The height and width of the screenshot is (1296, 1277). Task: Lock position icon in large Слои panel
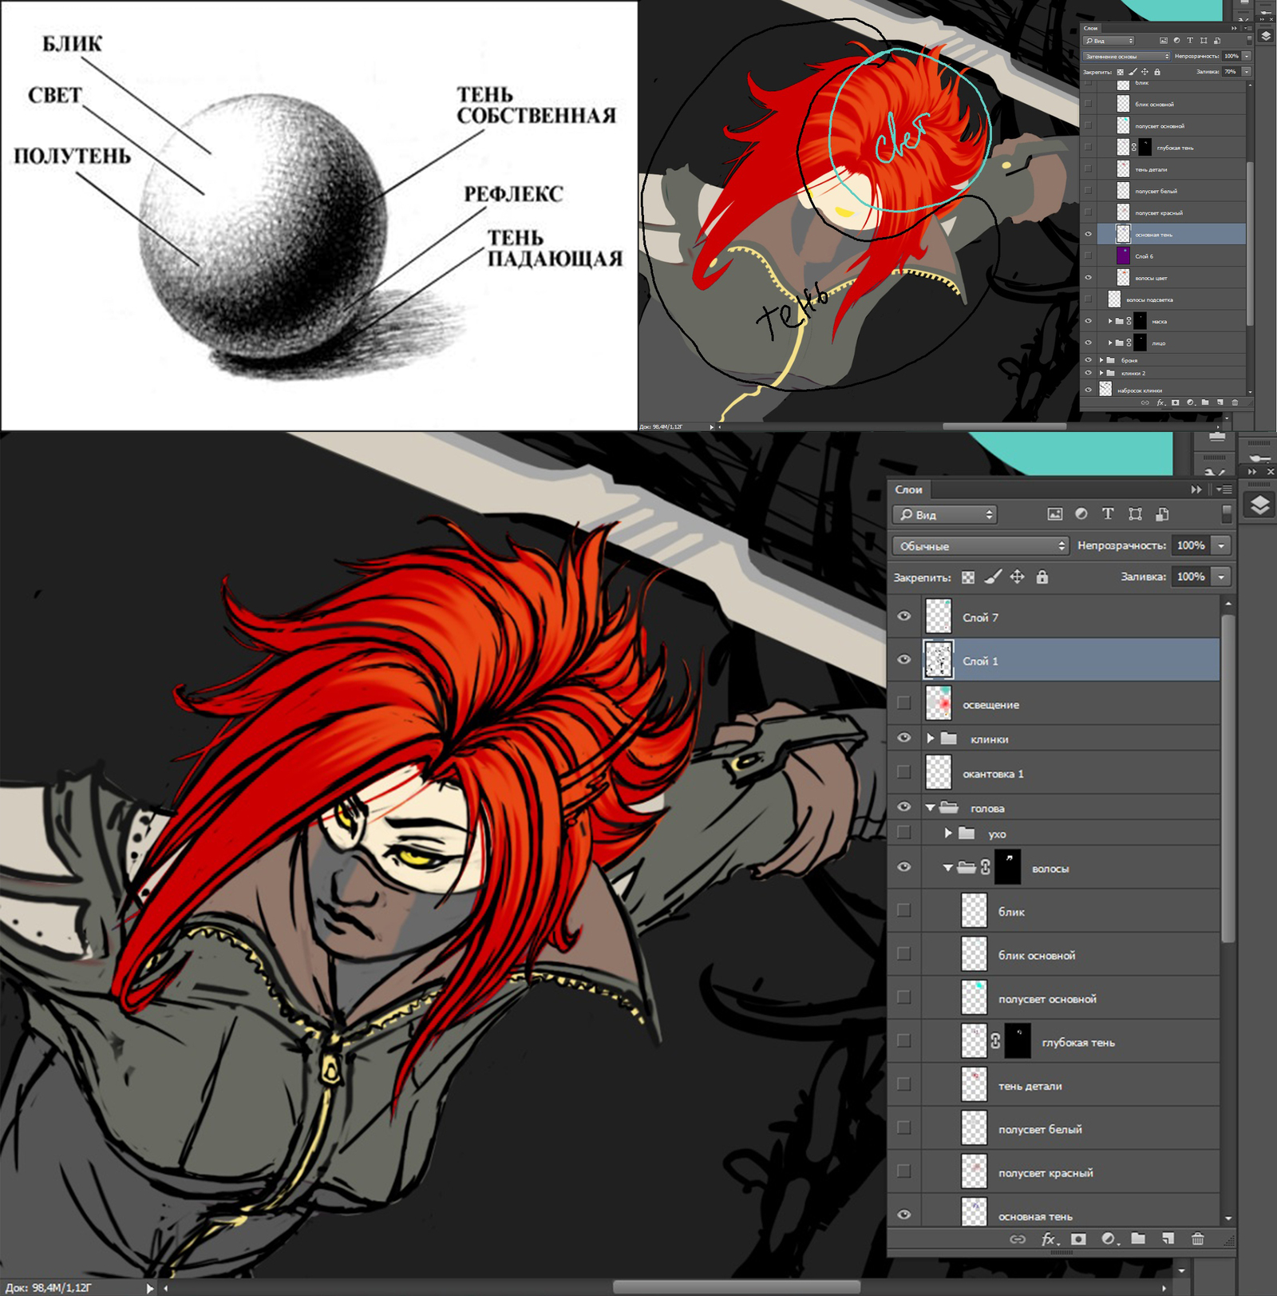point(1018,577)
